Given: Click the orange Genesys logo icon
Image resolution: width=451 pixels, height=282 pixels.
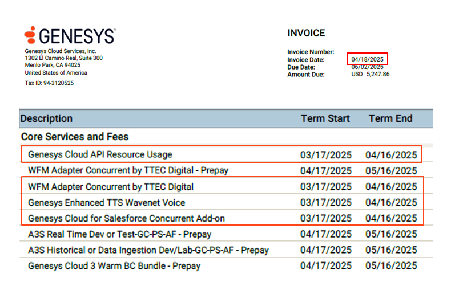Looking at the screenshot, I should 30,35.
